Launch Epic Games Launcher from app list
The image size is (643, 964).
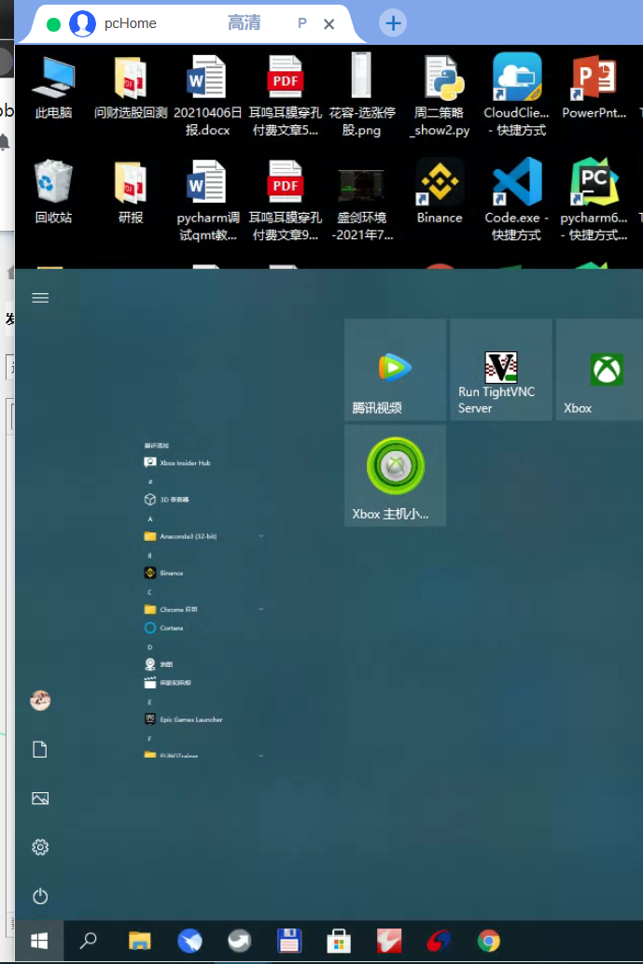[x=184, y=719]
